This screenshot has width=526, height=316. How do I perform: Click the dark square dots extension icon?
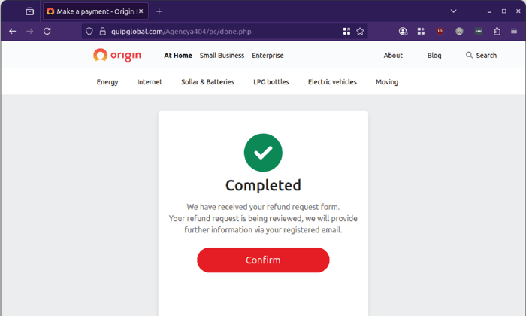(479, 32)
